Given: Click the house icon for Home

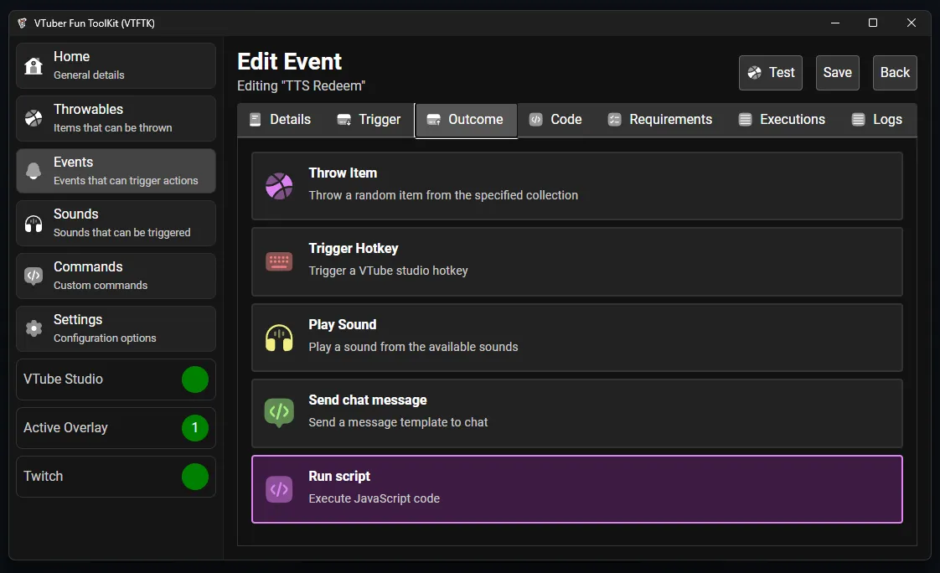Looking at the screenshot, I should point(34,66).
